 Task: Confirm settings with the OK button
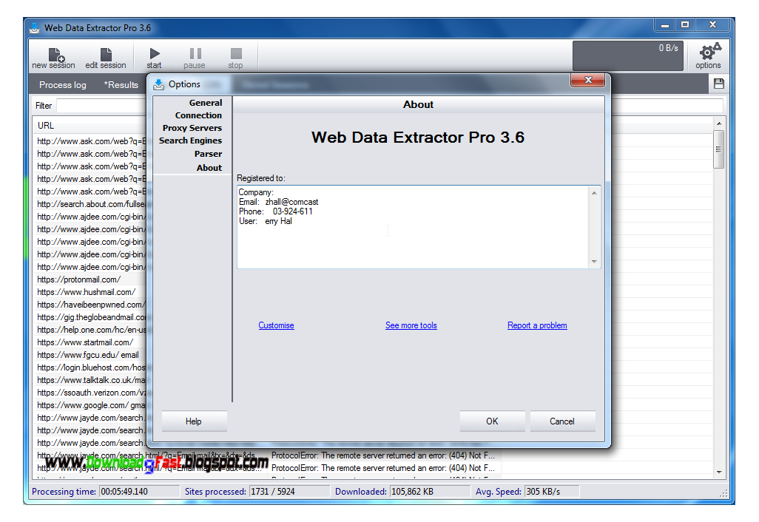tap(492, 421)
